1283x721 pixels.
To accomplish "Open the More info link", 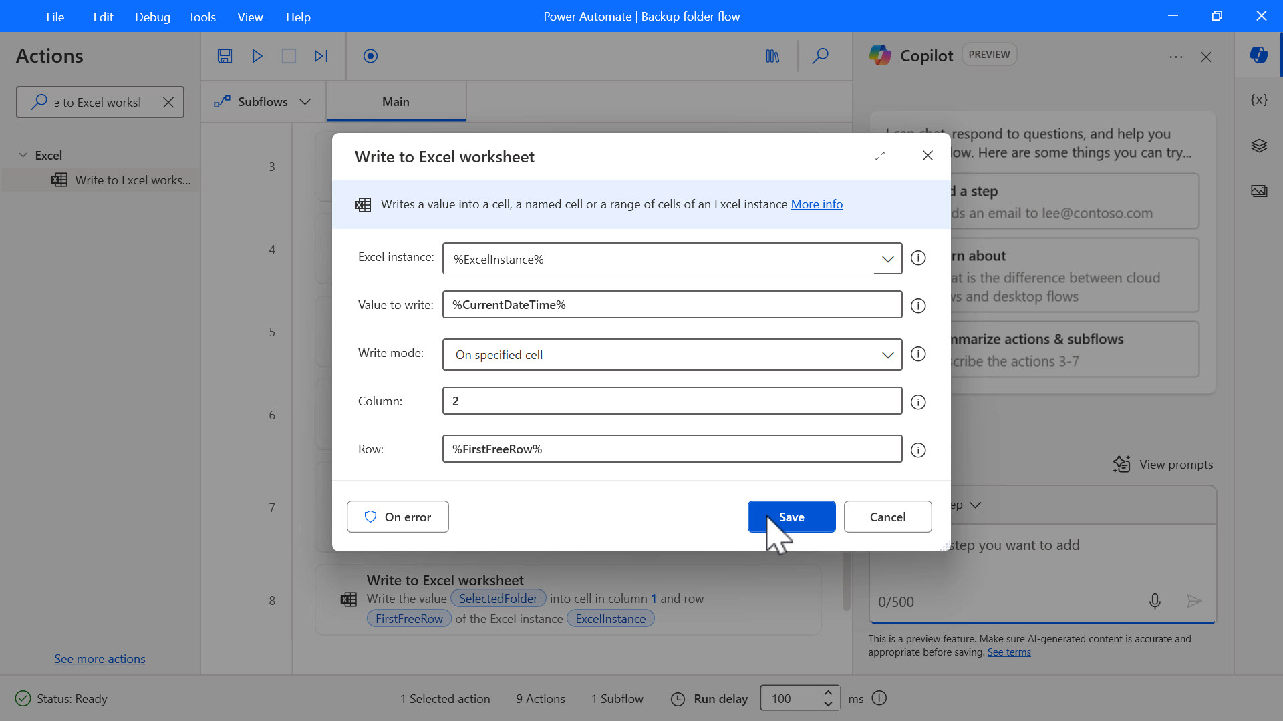I will (817, 204).
